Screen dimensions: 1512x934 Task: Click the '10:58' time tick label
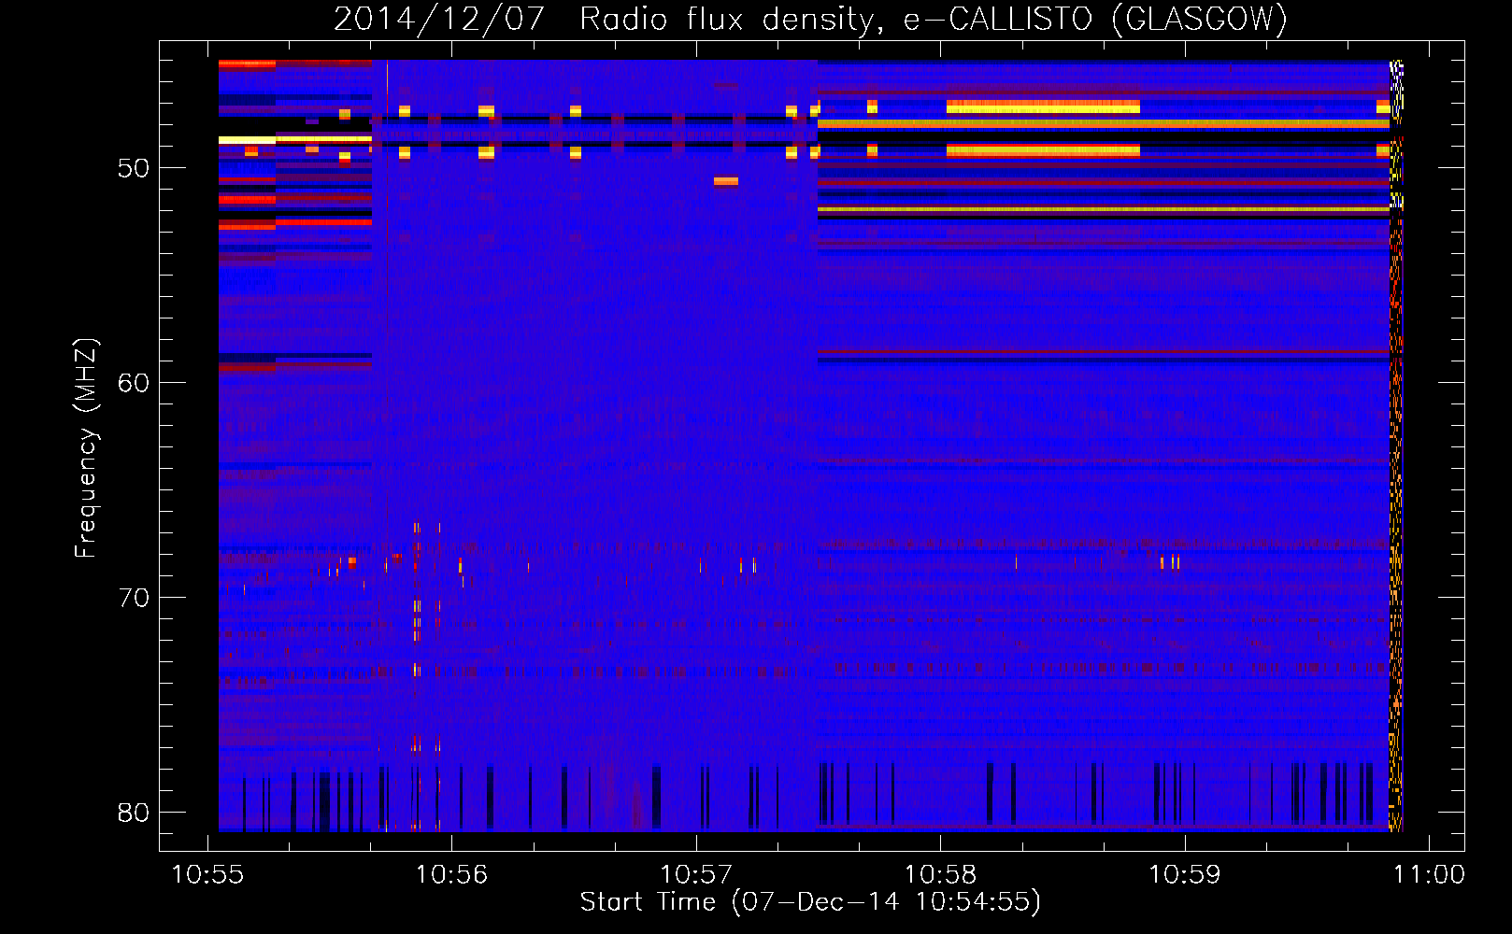pyautogui.click(x=941, y=875)
